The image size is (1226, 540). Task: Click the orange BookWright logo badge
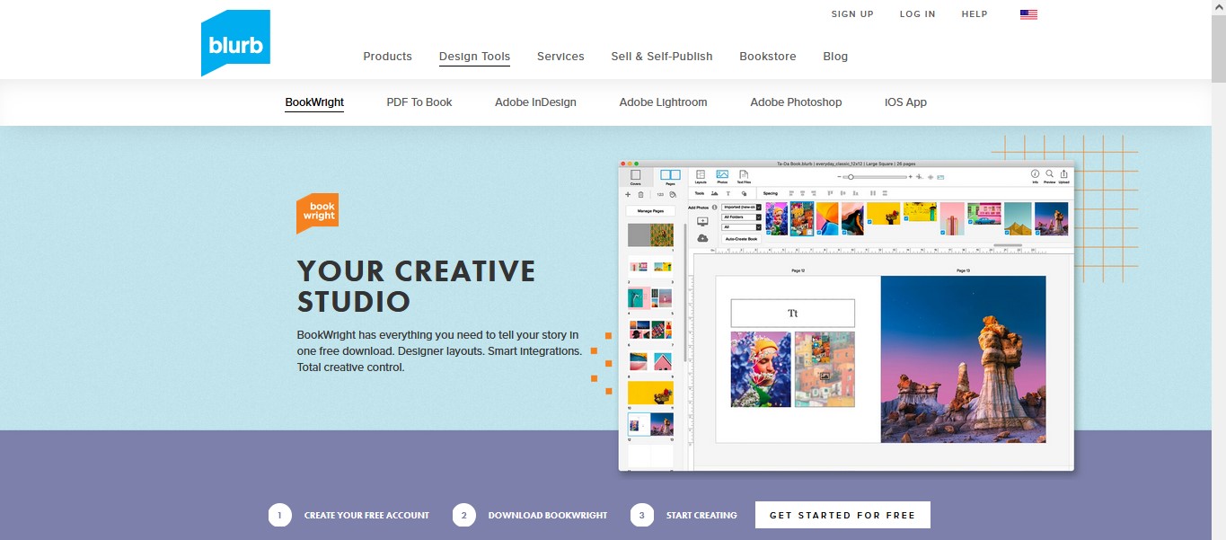tap(317, 214)
